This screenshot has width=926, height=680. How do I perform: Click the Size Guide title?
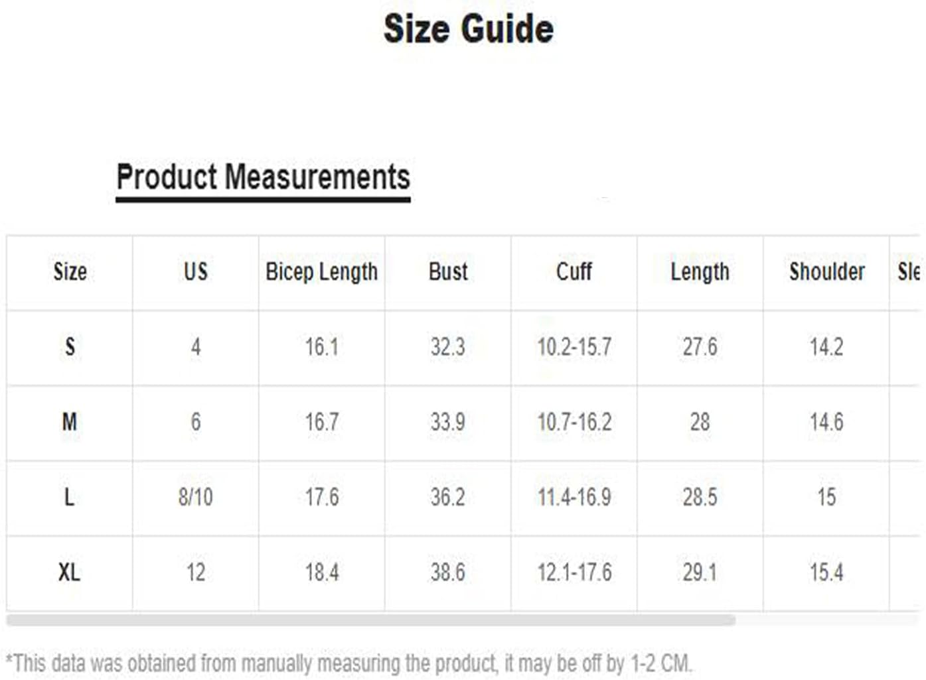click(469, 29)
